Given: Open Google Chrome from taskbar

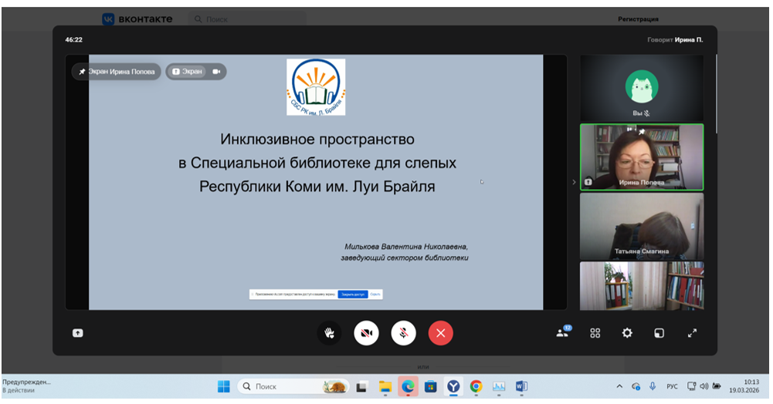Looking at the screenshot, I should pyautogui.click(x=476, y=387).
